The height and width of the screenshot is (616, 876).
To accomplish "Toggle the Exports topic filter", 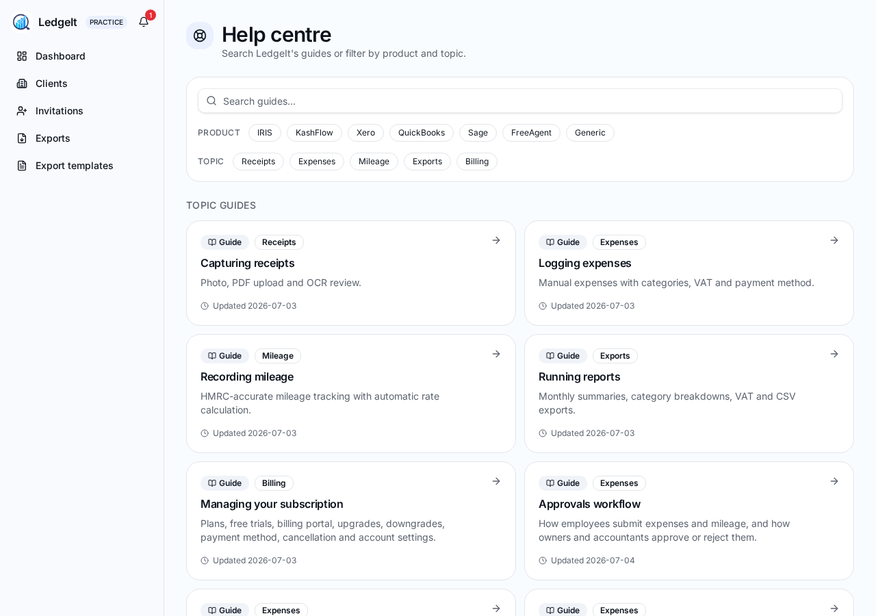I will tap(427, 162).
